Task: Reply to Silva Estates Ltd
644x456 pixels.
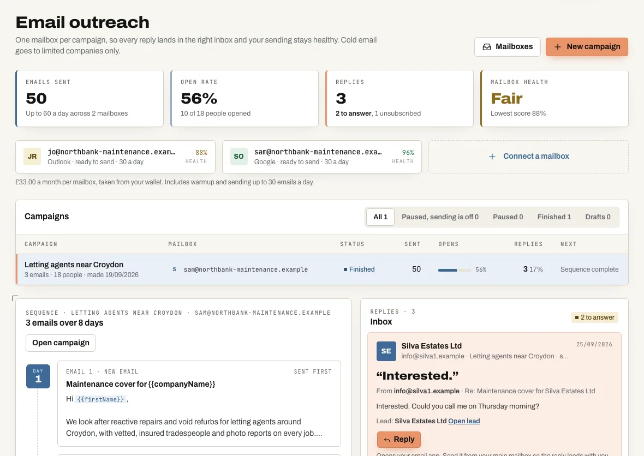Action: [399, 439]
